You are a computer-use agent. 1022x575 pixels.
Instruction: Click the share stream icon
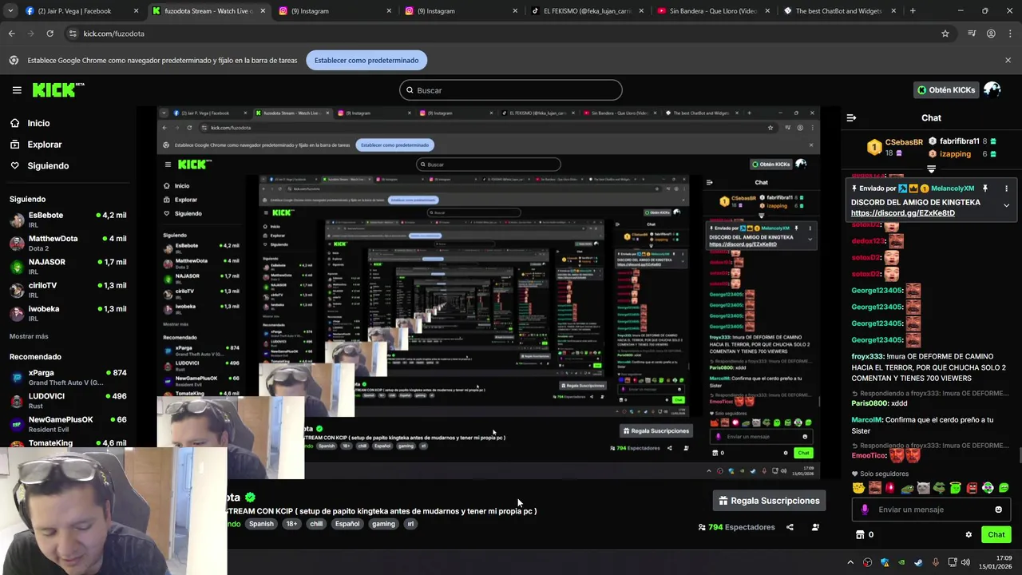tap(790, 527)
